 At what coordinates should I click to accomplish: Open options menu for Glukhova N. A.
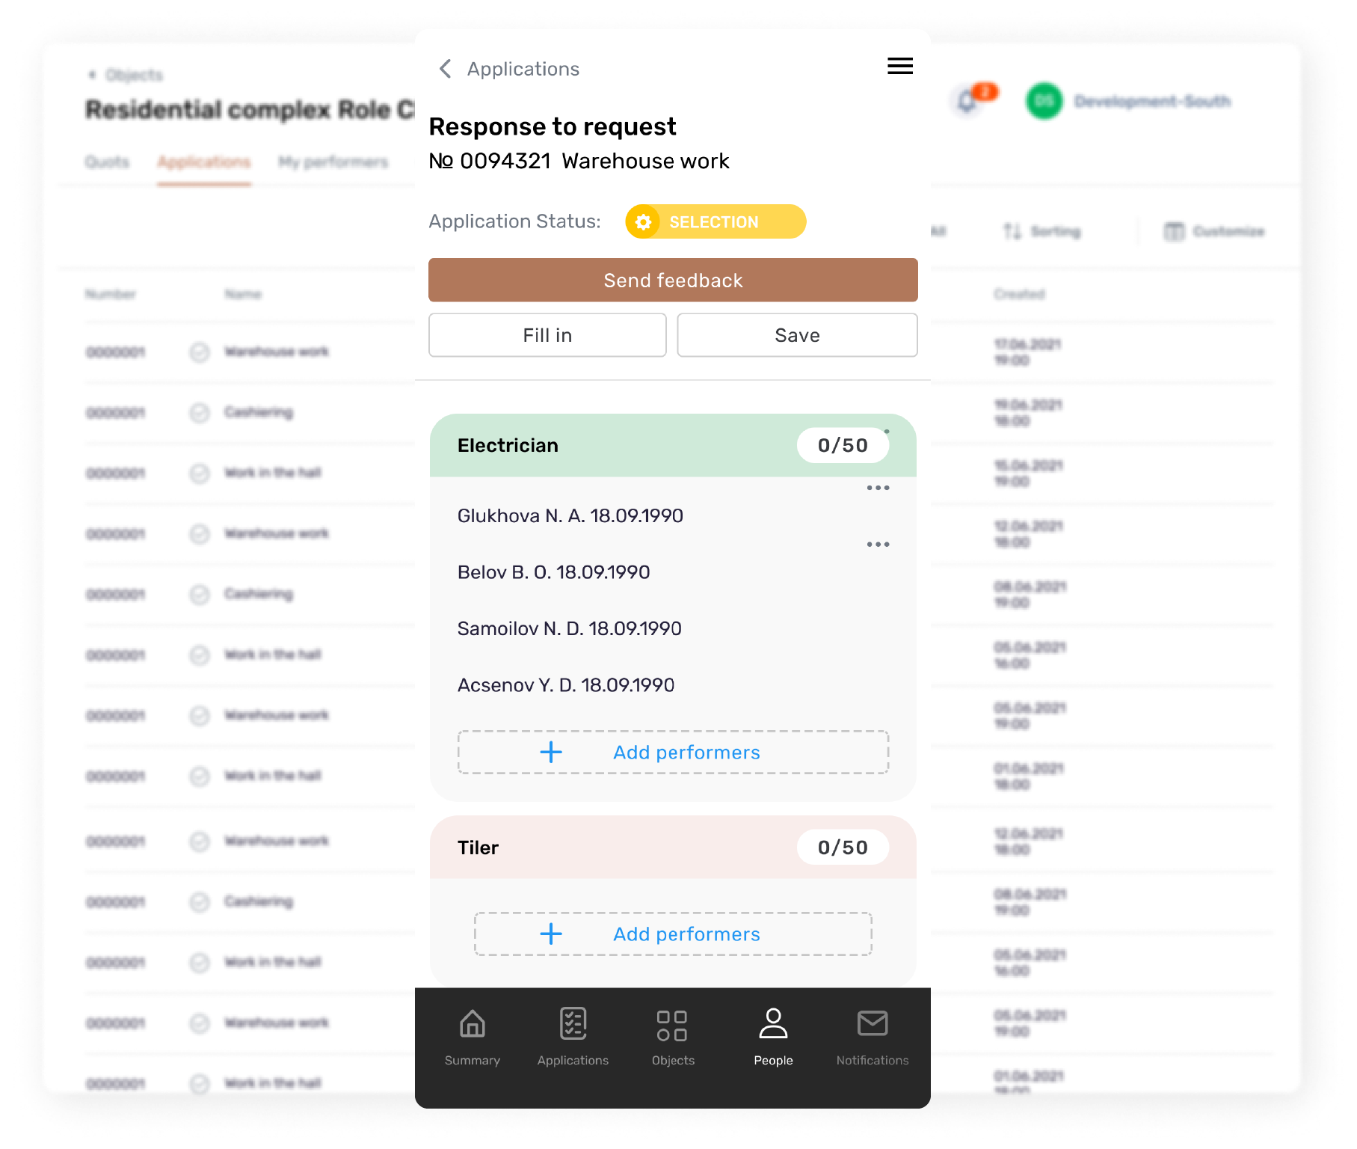click(x=878, y=488)
